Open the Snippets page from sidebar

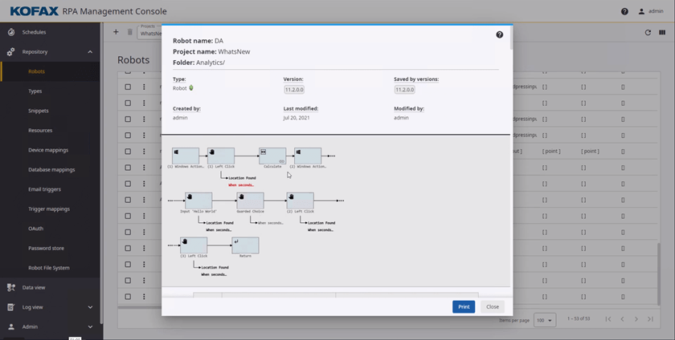pos(39,111)
